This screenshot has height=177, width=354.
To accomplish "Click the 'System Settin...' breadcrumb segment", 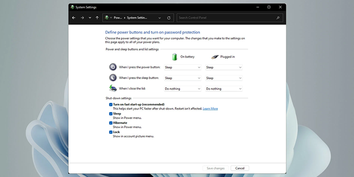I will (x=137, y=18).
